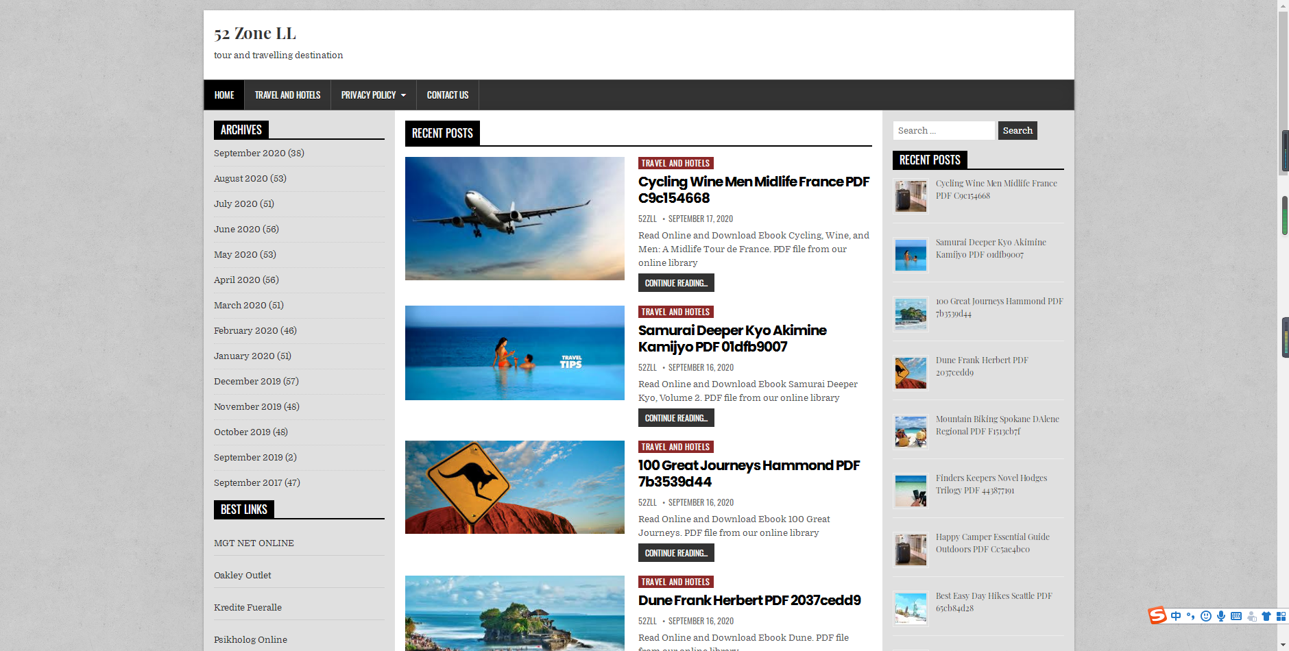The height and width of the screenshot is (651, 1289).
Task: Click the greyed account icon in IME bar
Action: pos(1252,616)
